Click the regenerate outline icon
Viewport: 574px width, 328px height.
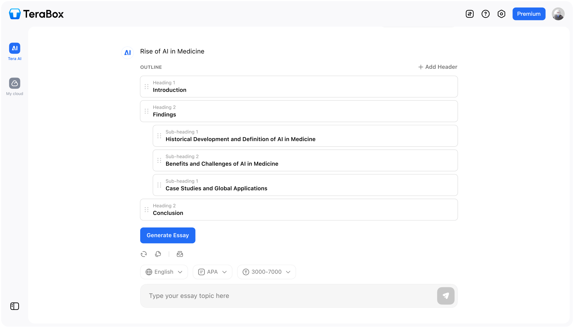(x=144, y=254)
